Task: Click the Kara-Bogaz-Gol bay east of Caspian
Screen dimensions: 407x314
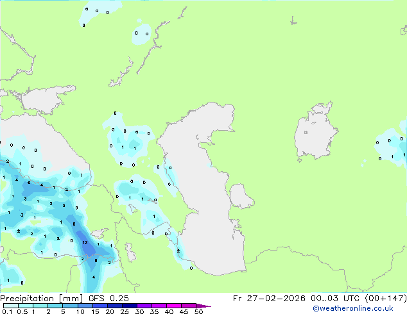Action: pos(240,196)
